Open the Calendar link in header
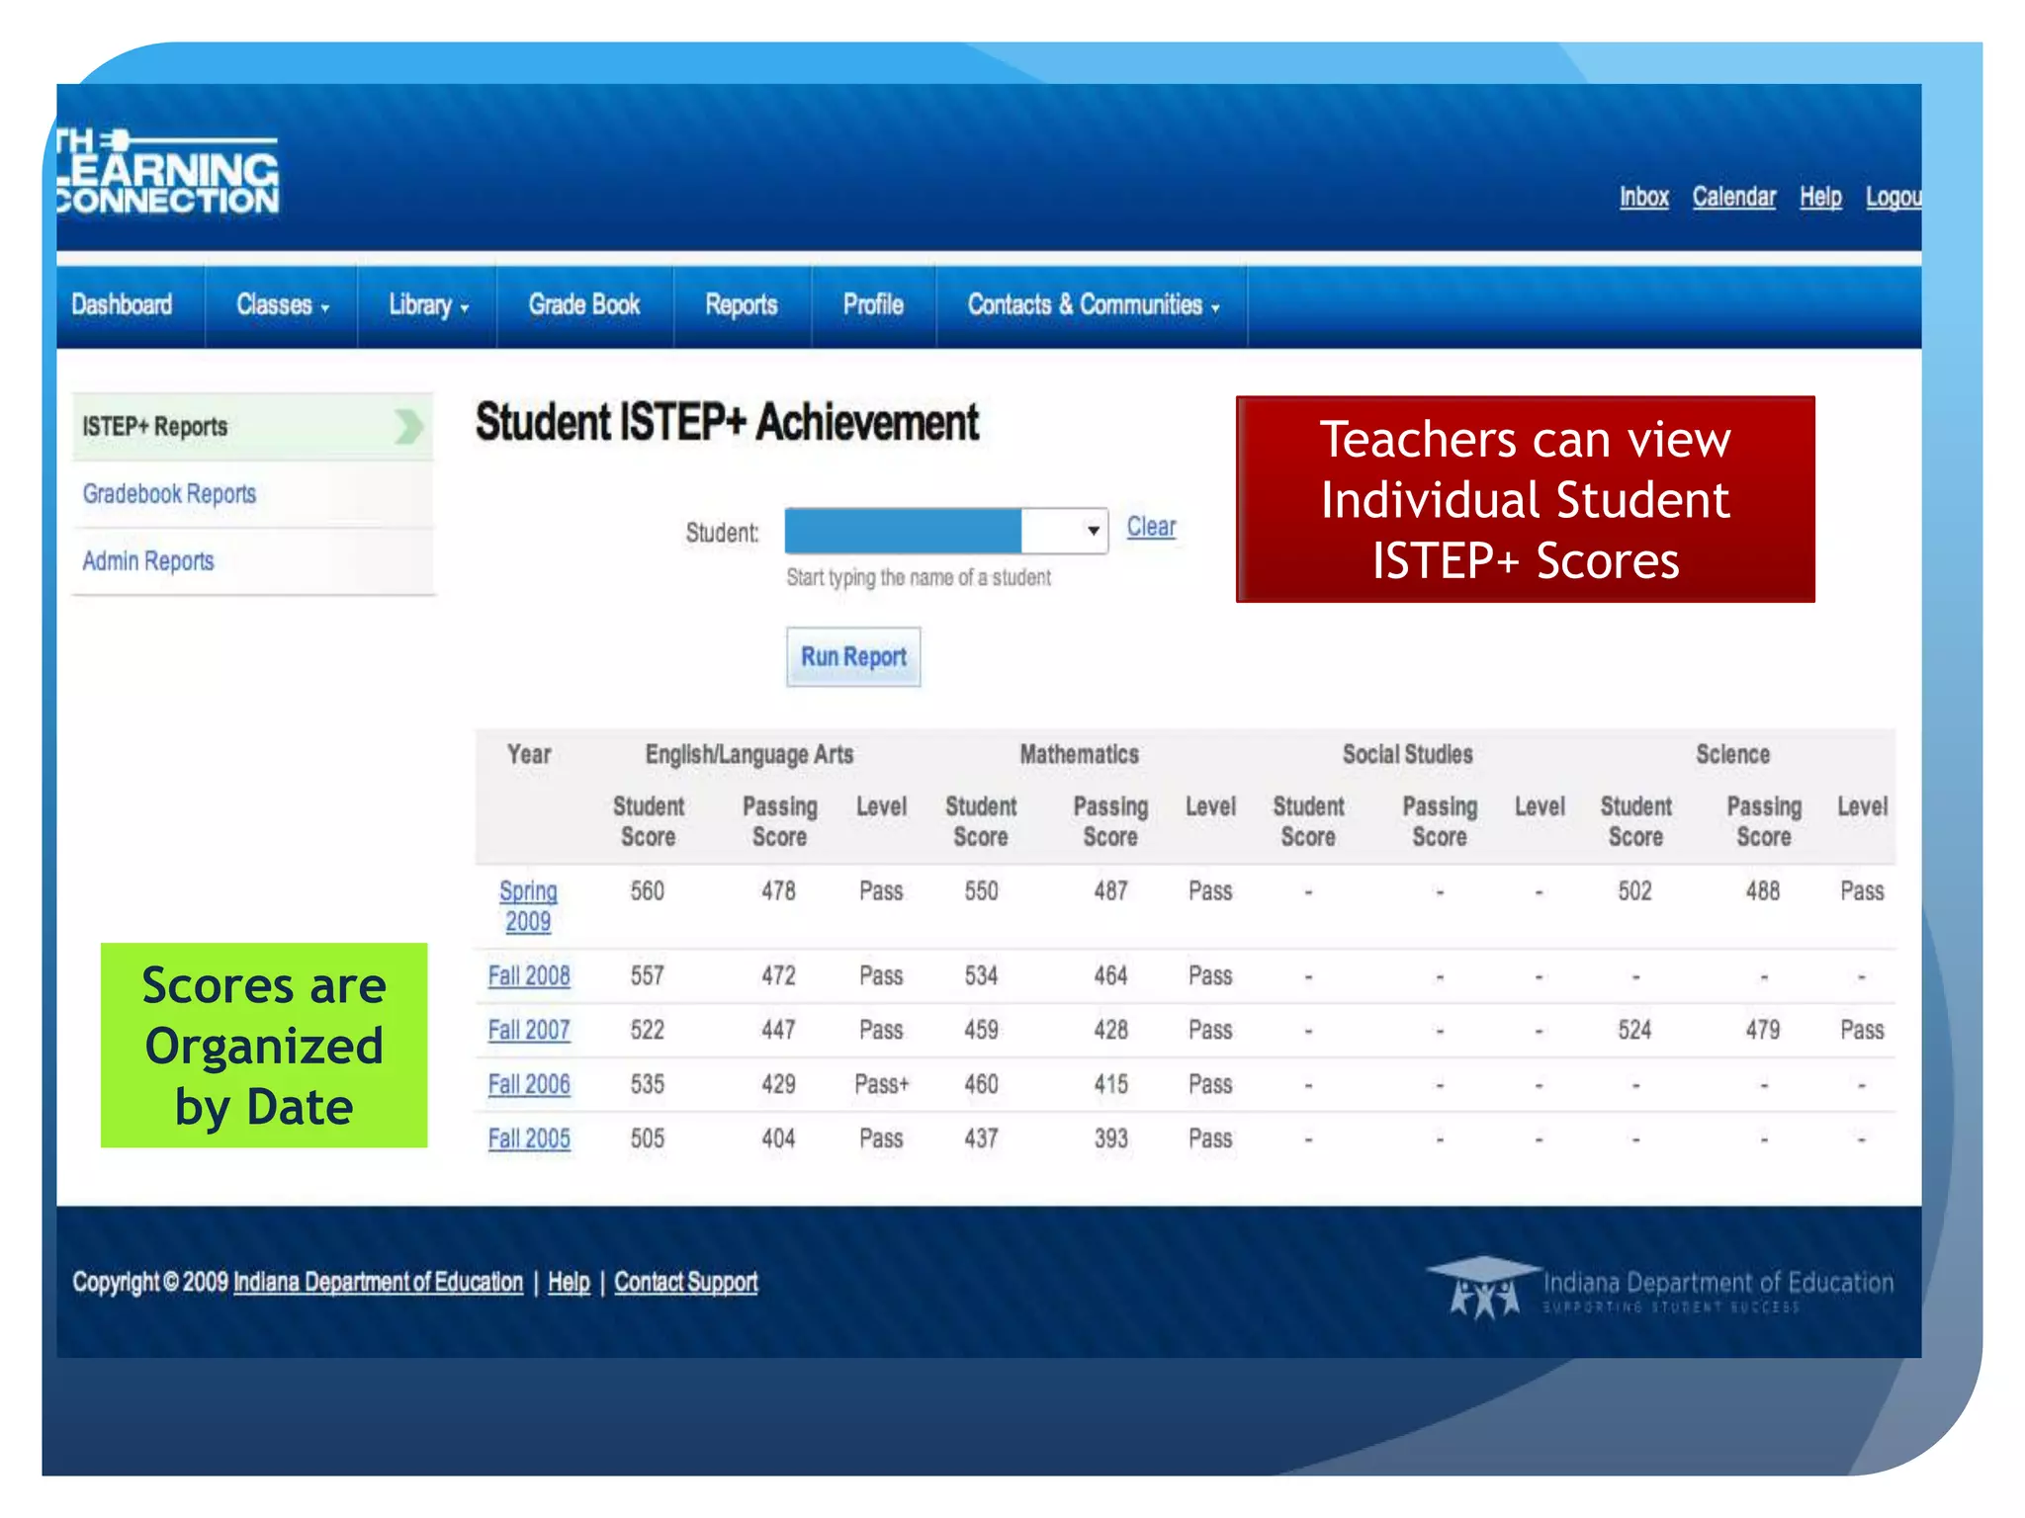The width and height of the screenshot is (2025, 1518). coord(1733,197)
